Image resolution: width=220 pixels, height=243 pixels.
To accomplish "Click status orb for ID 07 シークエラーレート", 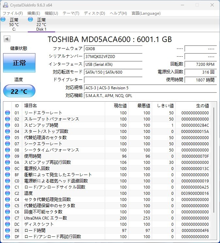I will point(8,144).
